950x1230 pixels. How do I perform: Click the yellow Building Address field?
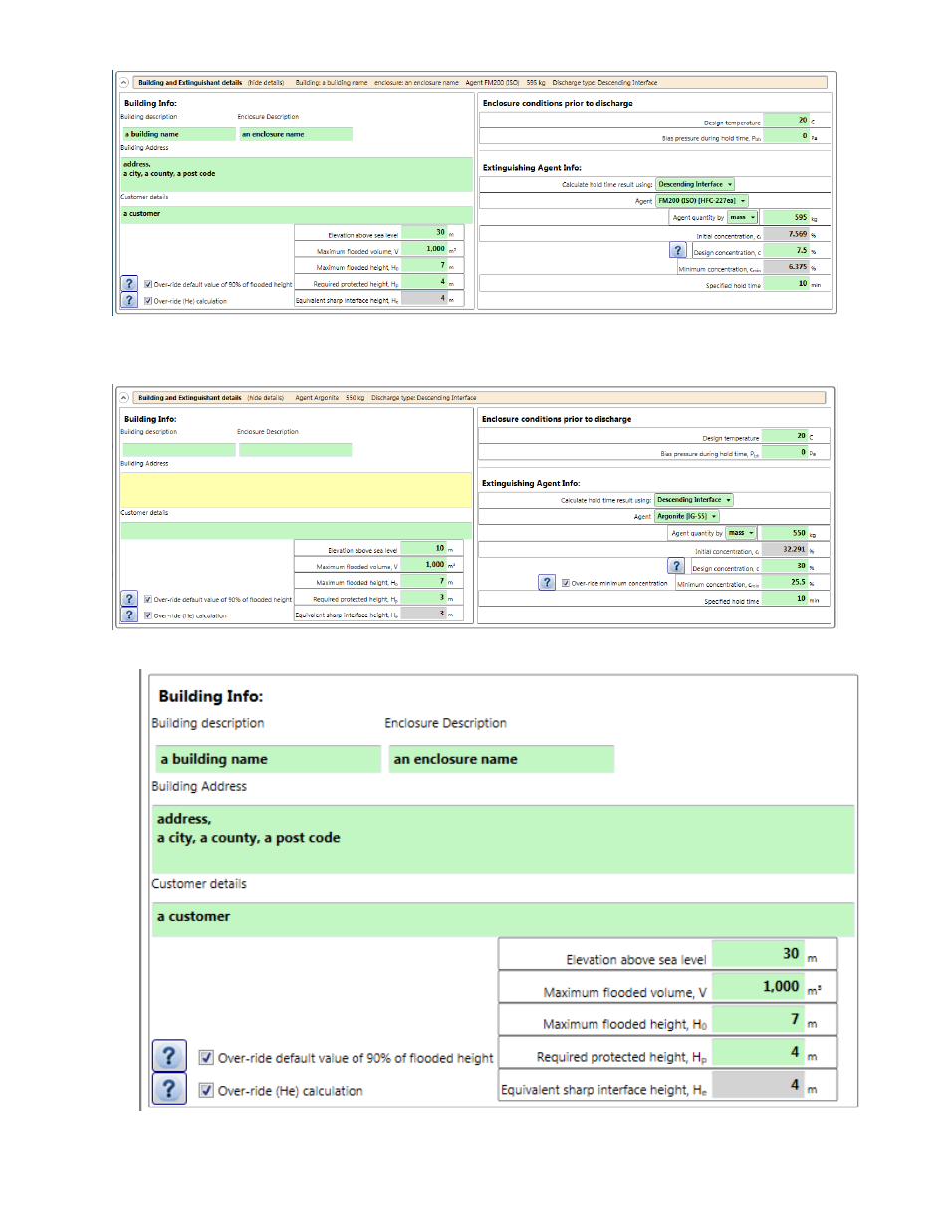coord(296,490)
